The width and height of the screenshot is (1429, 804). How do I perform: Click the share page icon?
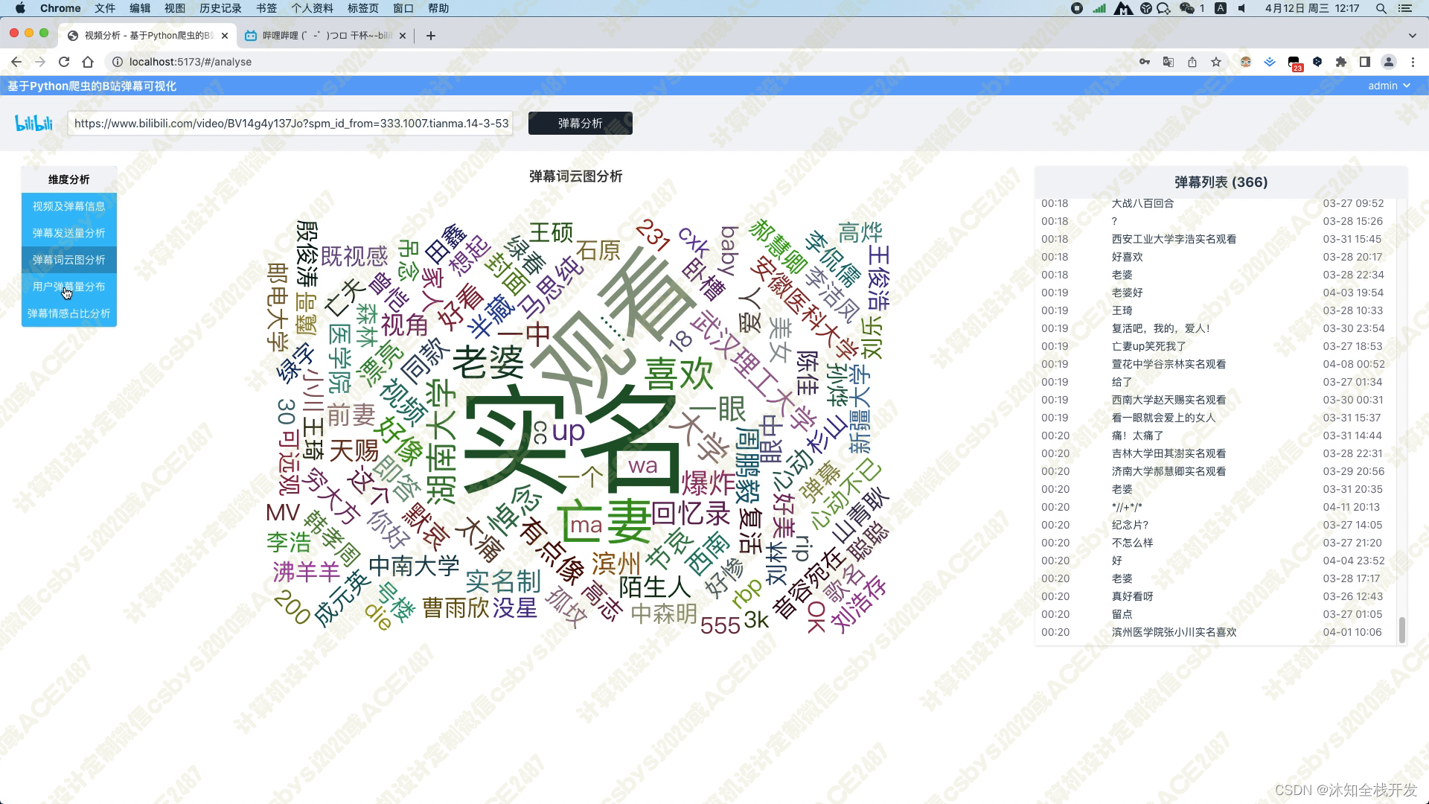tap(1192, 62)
